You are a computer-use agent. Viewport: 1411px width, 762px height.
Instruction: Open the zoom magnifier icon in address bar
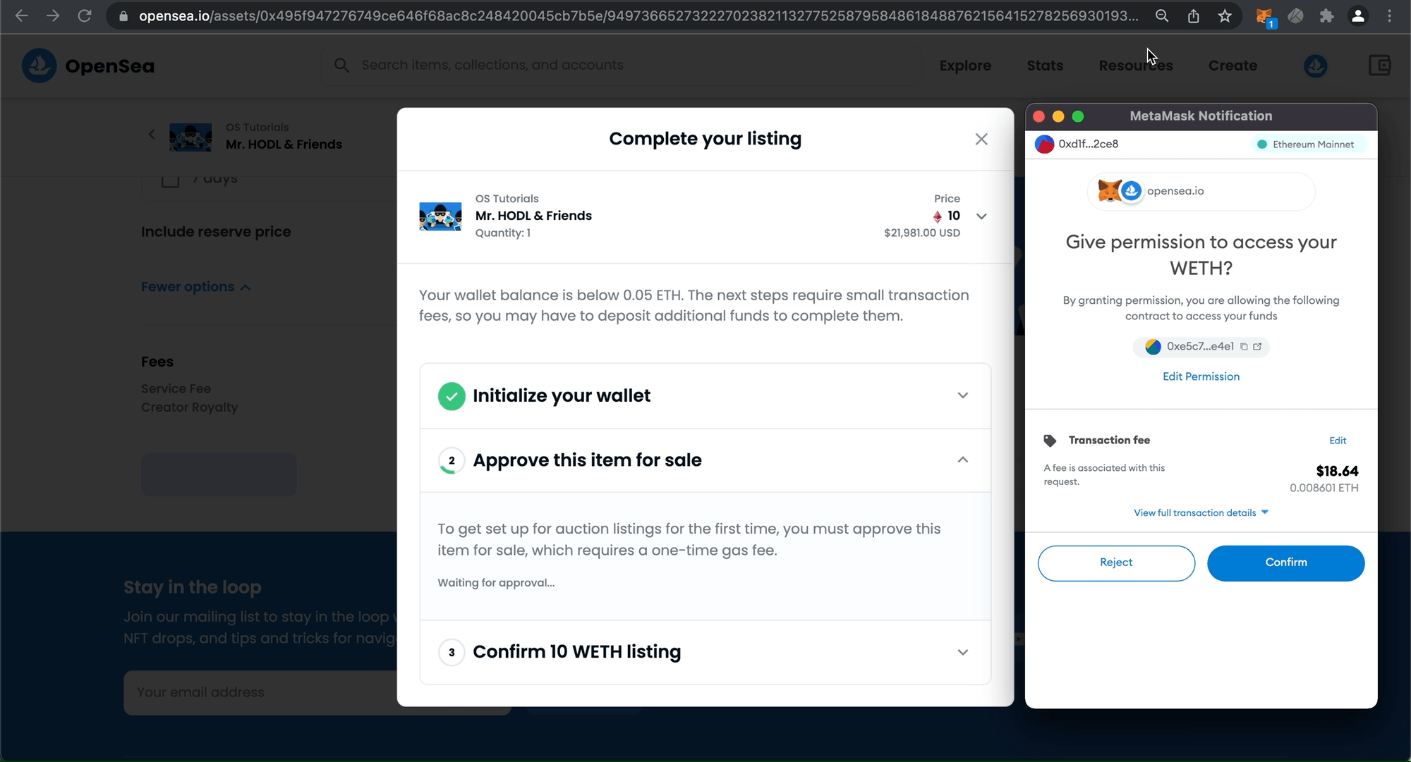pos(1161,16)
